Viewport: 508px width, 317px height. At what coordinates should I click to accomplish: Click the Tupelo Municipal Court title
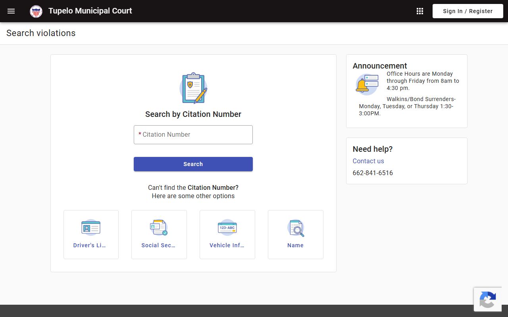click(90, 11)
